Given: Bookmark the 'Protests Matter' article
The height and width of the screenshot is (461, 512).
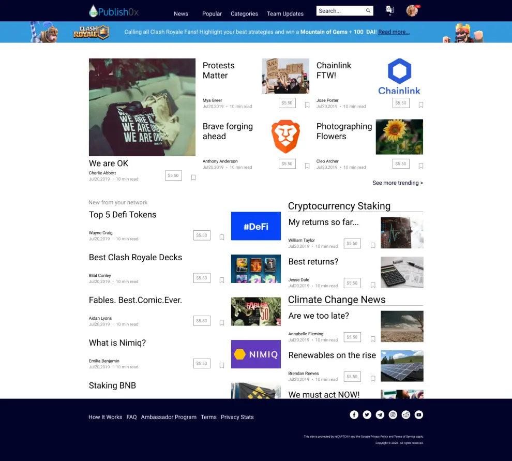Looking at the screenshot, I should point(307,105).
